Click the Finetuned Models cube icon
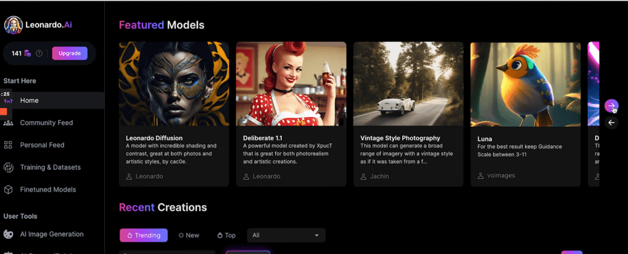 [9, 189]
